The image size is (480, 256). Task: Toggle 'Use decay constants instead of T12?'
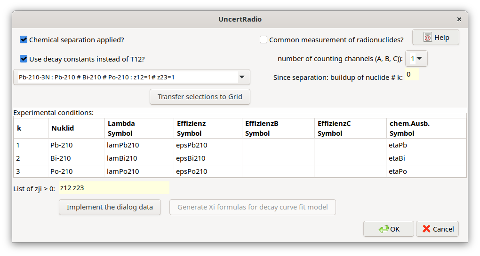tap(24, 59)
